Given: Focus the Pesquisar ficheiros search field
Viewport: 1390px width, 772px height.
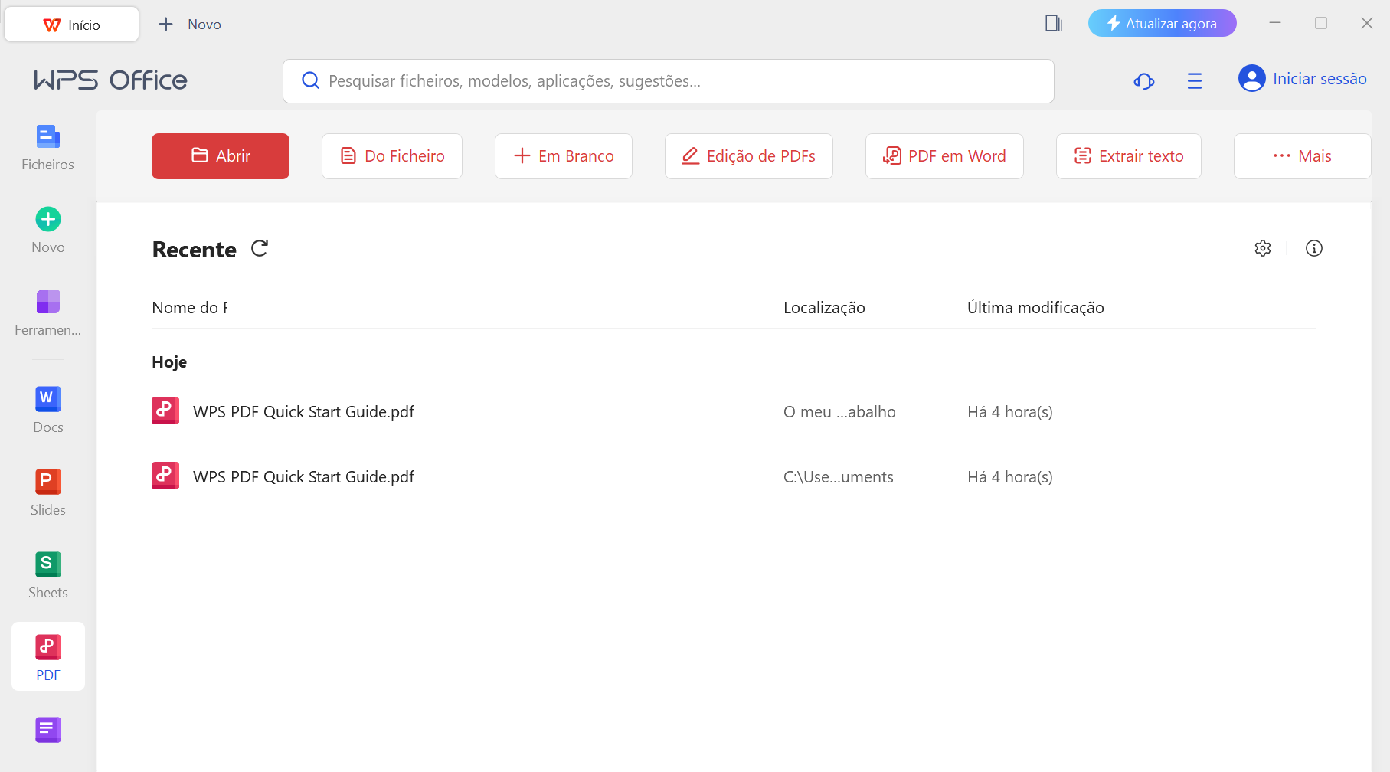Looking at the screenshot, I should pyautogui.click(x=669, y=81).
